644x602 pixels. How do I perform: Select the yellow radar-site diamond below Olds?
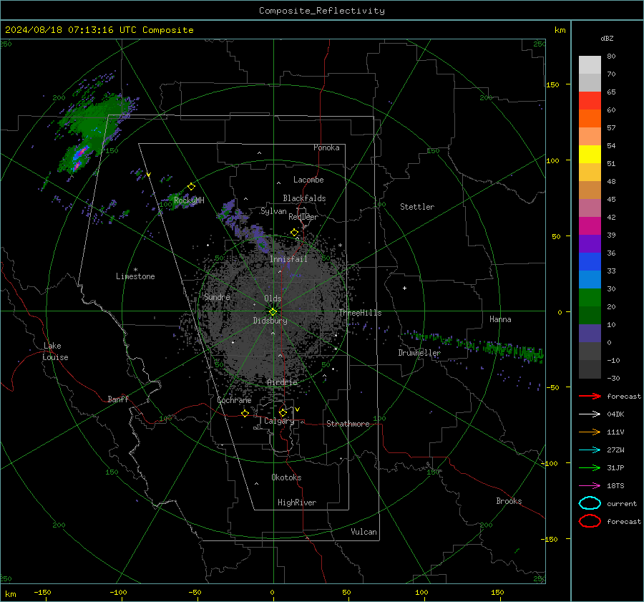pos(273,312)
